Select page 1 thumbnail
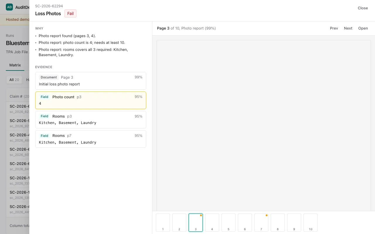Screen dimensions: 375x234 (163, 223)
